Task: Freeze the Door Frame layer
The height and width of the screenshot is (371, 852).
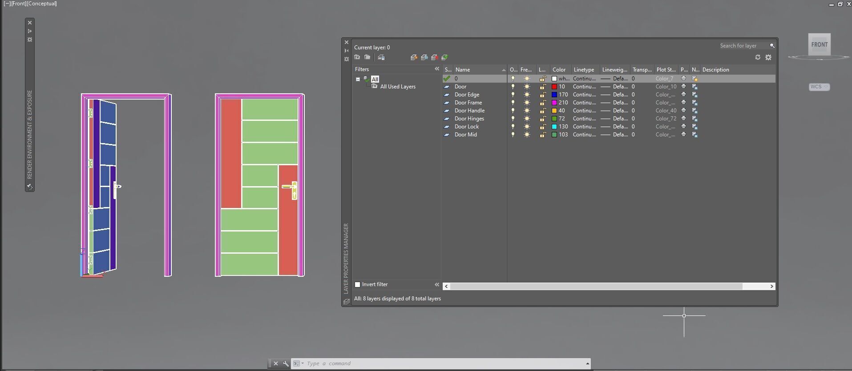Action: [x=527, y=103]
